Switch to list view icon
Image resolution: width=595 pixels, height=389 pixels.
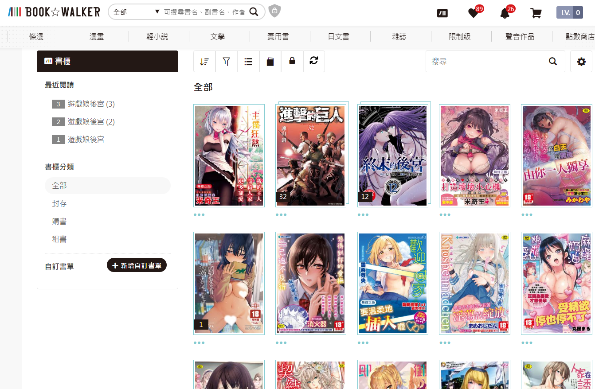point(248,62)
